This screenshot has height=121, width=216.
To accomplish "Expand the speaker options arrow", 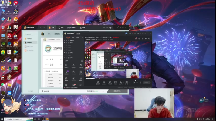I will 129,82.
